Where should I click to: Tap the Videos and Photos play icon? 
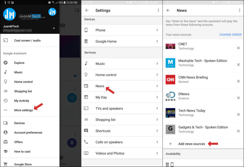click(x=86, y=153)
